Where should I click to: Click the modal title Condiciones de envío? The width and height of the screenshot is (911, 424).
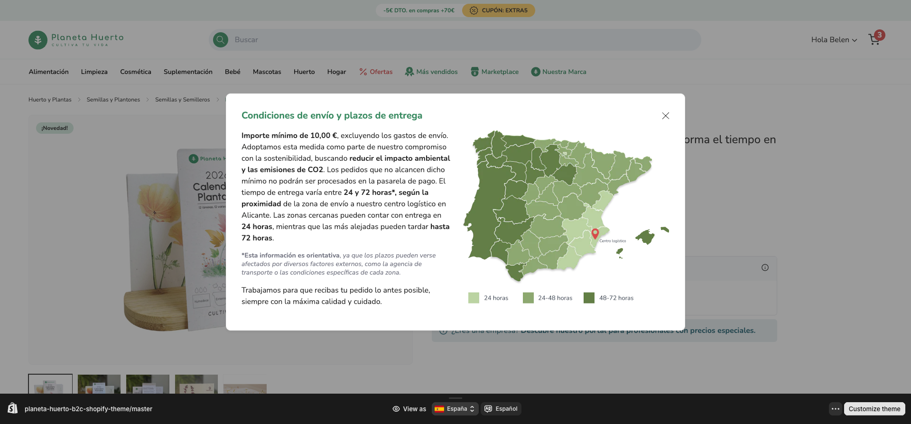coord(332,116)
